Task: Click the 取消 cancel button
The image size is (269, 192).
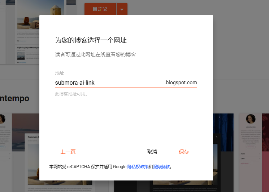Action: pos(152,152)
